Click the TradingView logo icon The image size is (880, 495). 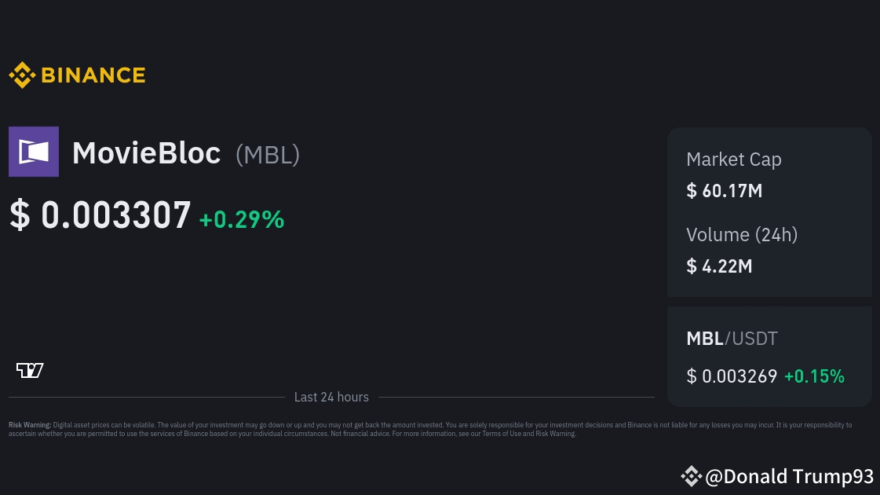point(30,370)
